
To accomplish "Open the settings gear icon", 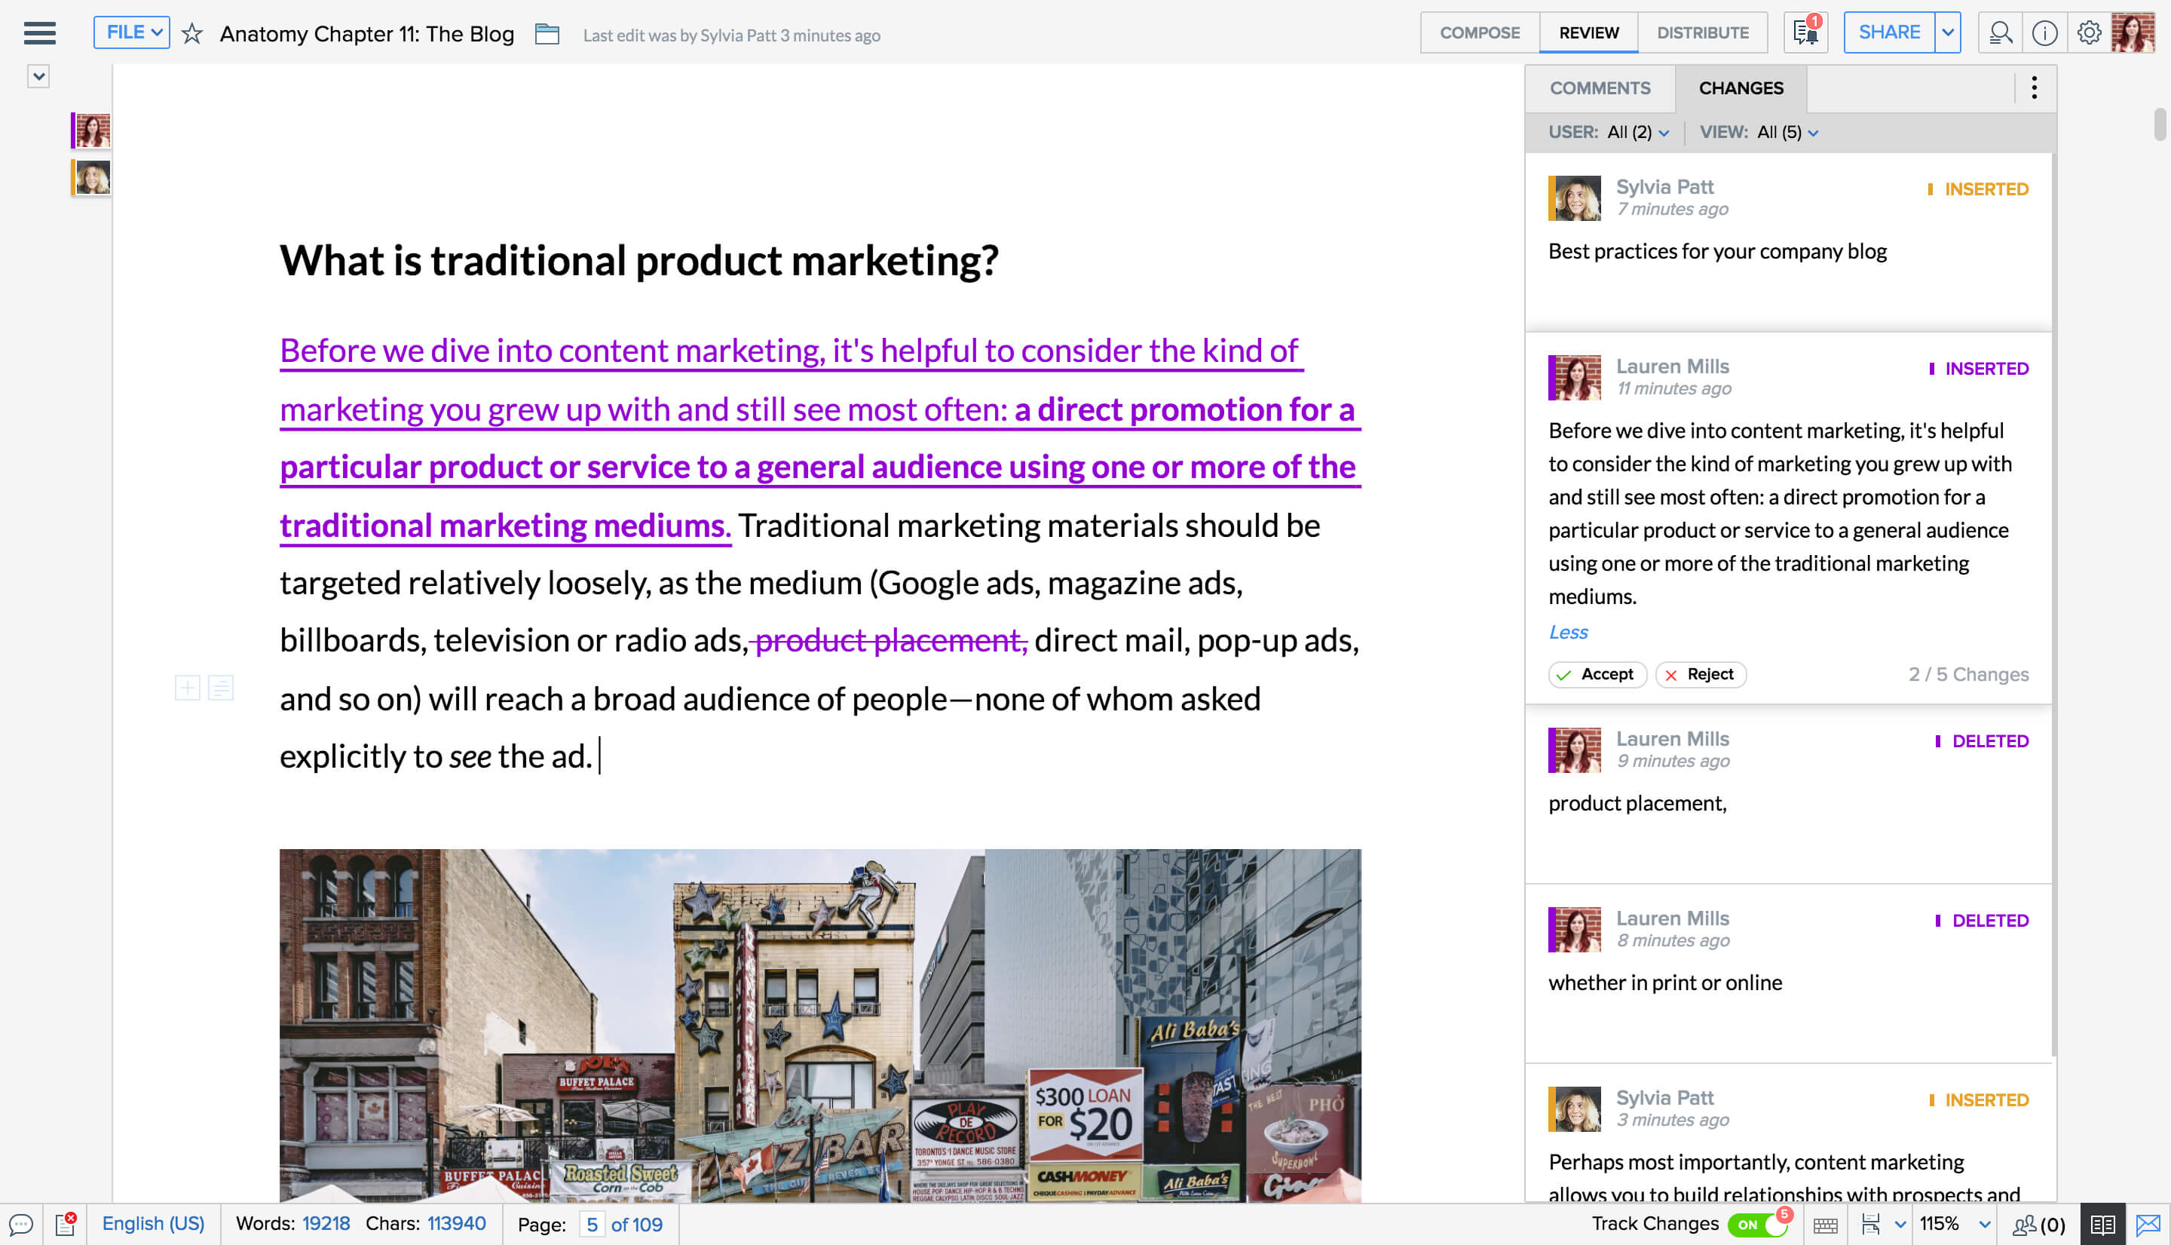I will tap(2089, 33).
